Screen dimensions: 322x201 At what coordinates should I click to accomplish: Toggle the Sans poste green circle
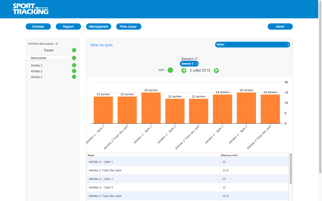(x=74, y=58)
